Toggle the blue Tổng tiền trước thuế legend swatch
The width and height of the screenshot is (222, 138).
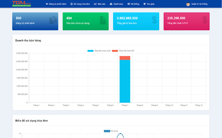90,51
